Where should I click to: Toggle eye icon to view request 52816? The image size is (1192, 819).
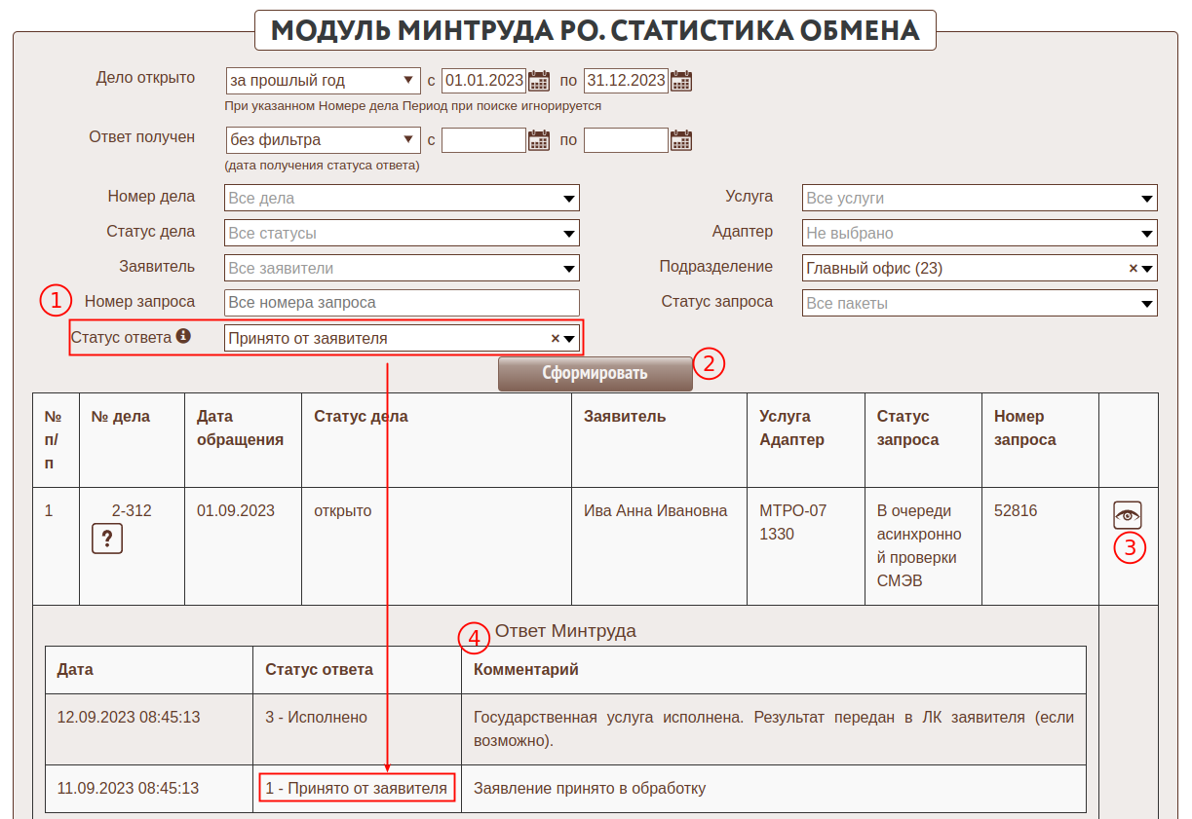[1127, 515]
